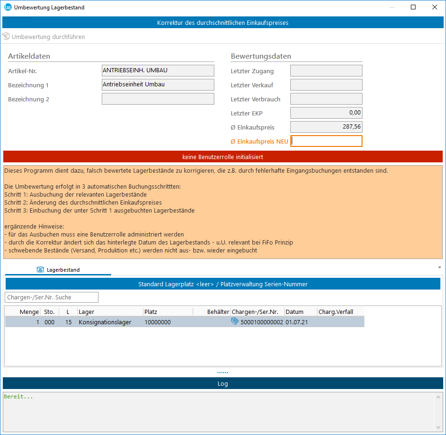Sort by the Menge column header

(x=29, y=312)
